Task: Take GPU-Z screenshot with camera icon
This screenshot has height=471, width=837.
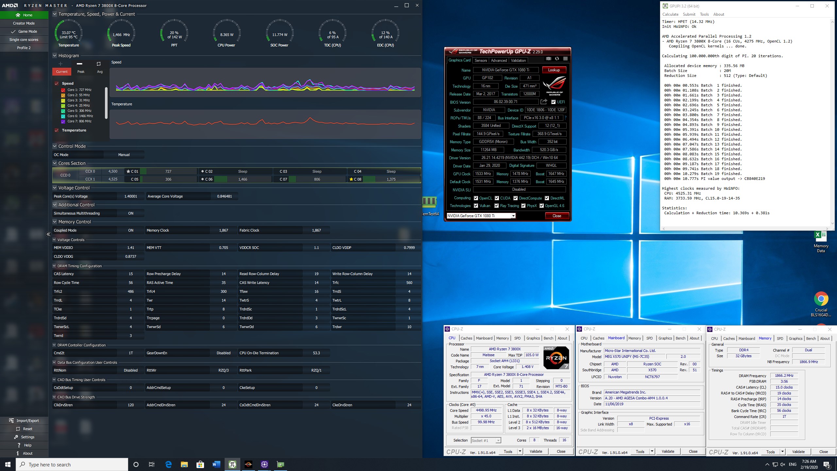Action: [548, 59]
